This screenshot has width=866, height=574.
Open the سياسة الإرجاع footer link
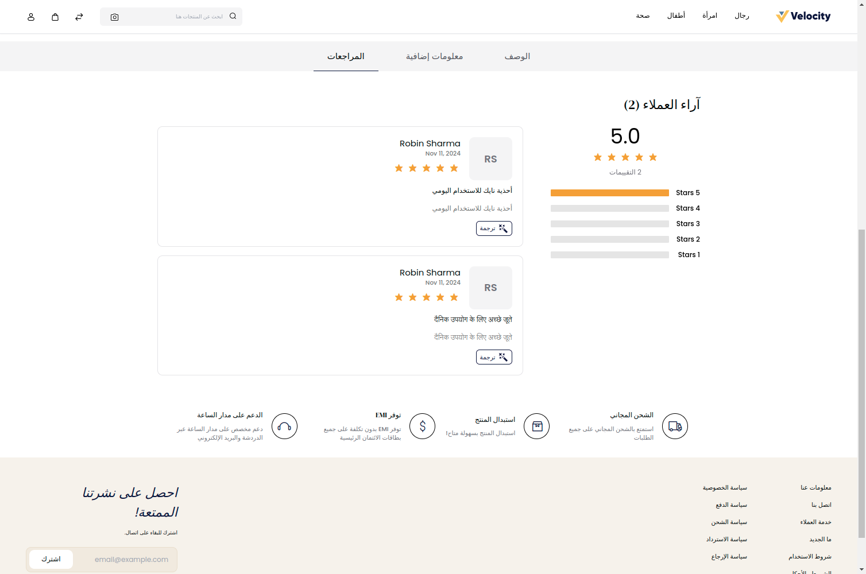click(729, 556)
